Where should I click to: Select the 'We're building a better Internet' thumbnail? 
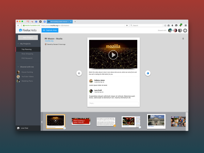click(x=81, y=121)
